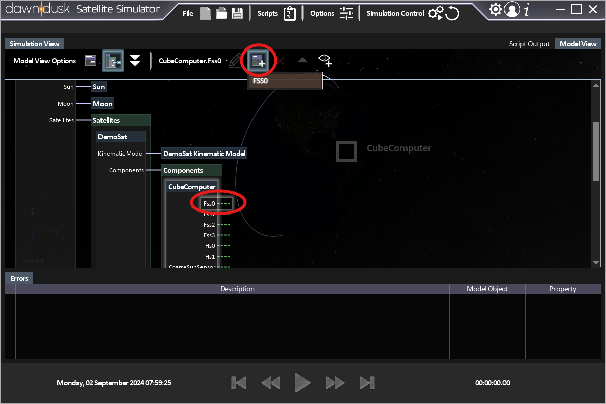The width and height of the screenshot is (606, 404).
Task: Maximize the Satellite Simulator window
Action: pos(577,9)
